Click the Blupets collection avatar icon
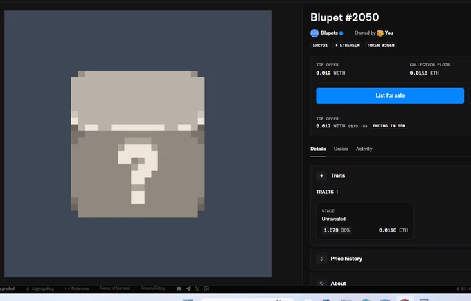 [314, 33]
